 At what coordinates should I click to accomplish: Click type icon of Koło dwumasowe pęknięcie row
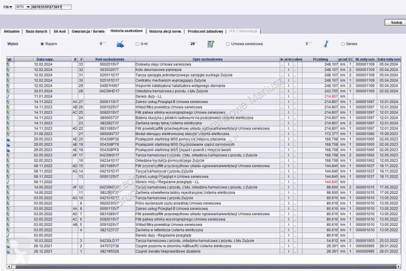coord(8,70)
